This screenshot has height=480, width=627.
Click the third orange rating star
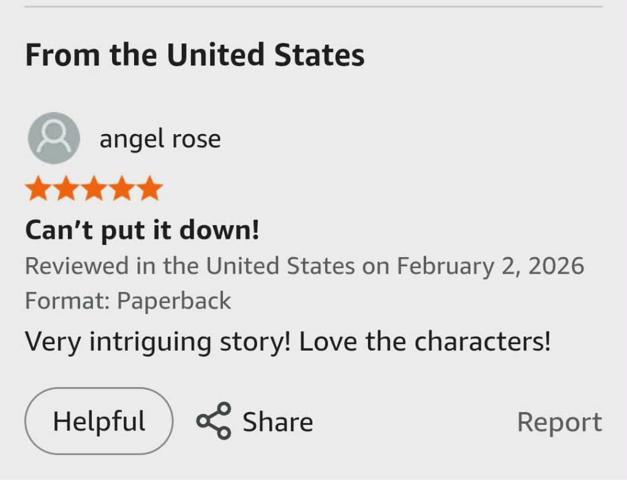click(x=94, y=189)
